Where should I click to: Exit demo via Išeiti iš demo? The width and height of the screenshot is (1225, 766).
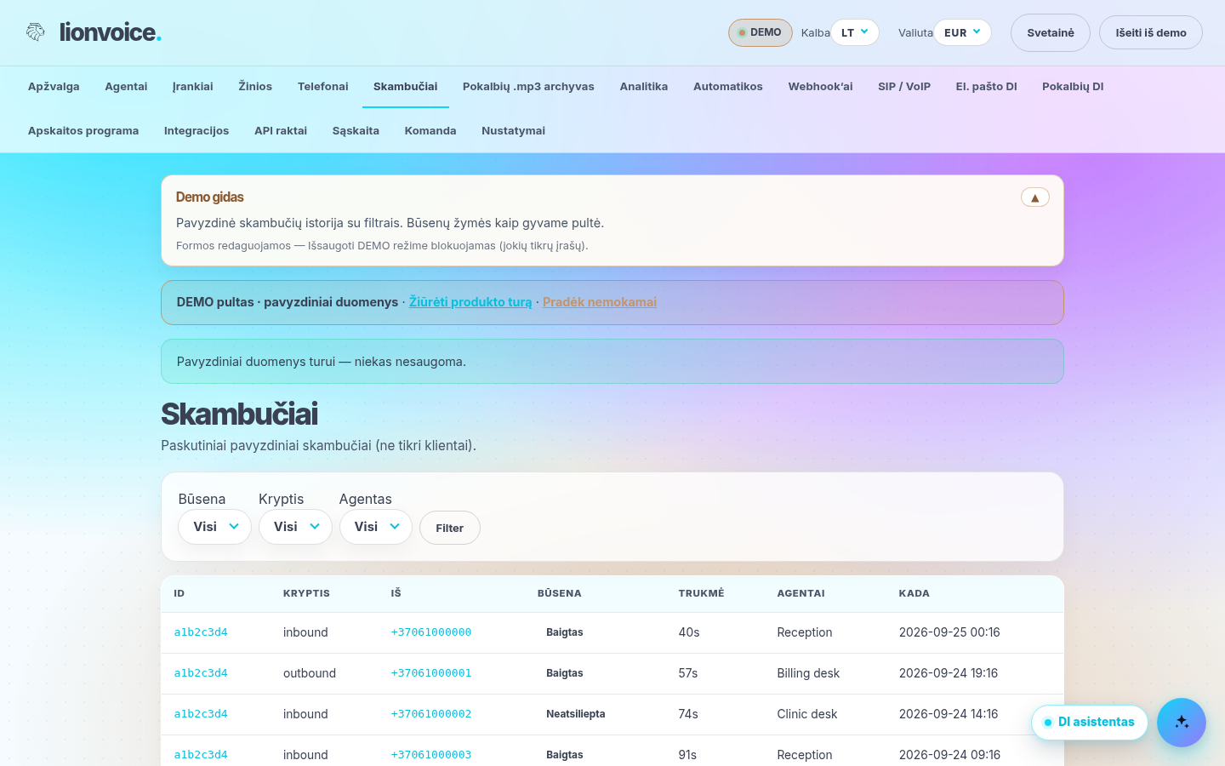(1151, 32)
